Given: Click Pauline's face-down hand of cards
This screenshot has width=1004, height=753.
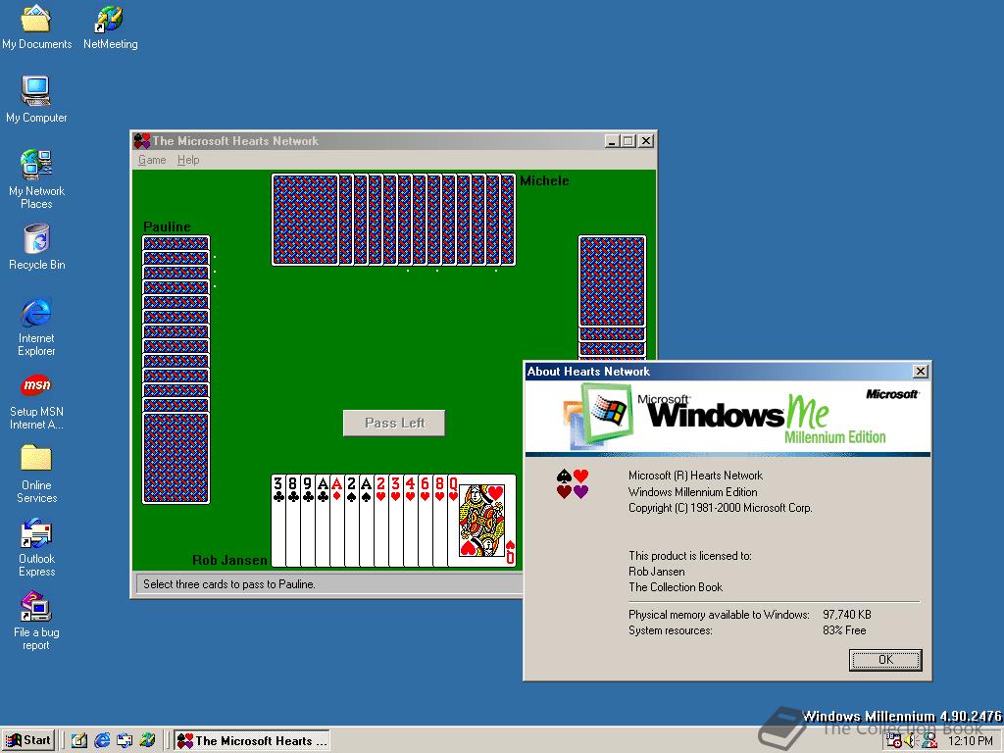Looking at the screenshot, I should pos(176,370).
